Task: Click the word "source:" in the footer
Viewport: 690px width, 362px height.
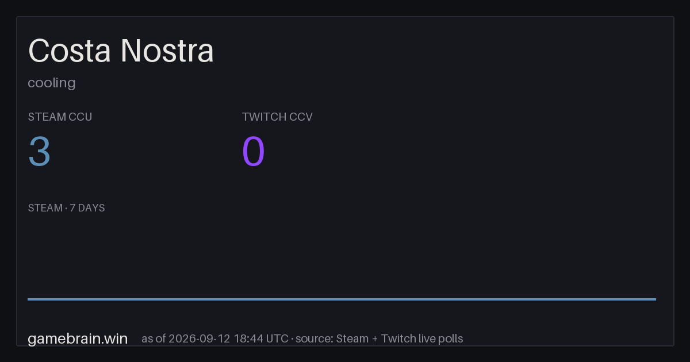Action: pos(314,338)
